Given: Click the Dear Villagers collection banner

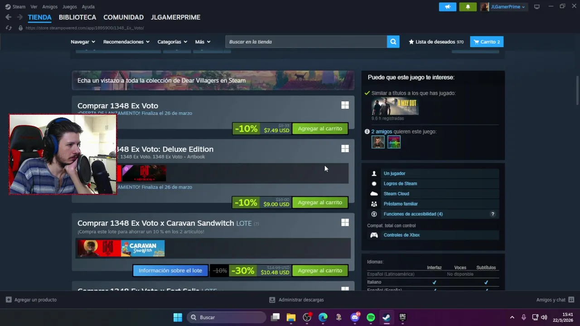Looking at the screenshot, I should 213,80.
